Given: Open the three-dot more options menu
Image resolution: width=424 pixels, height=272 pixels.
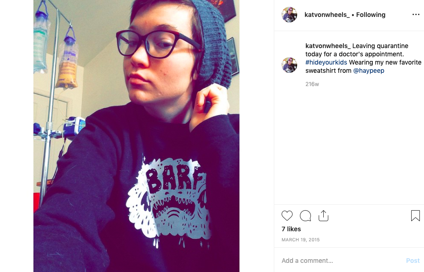Looking at the screenshot, I should [416, 15].
